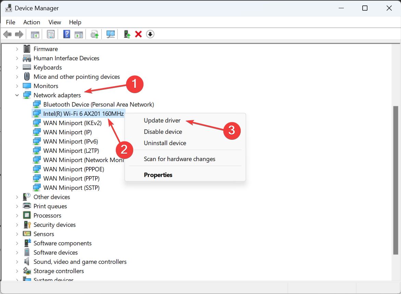Select the Software devices category label
401x294 pixels.
point(55,252)
